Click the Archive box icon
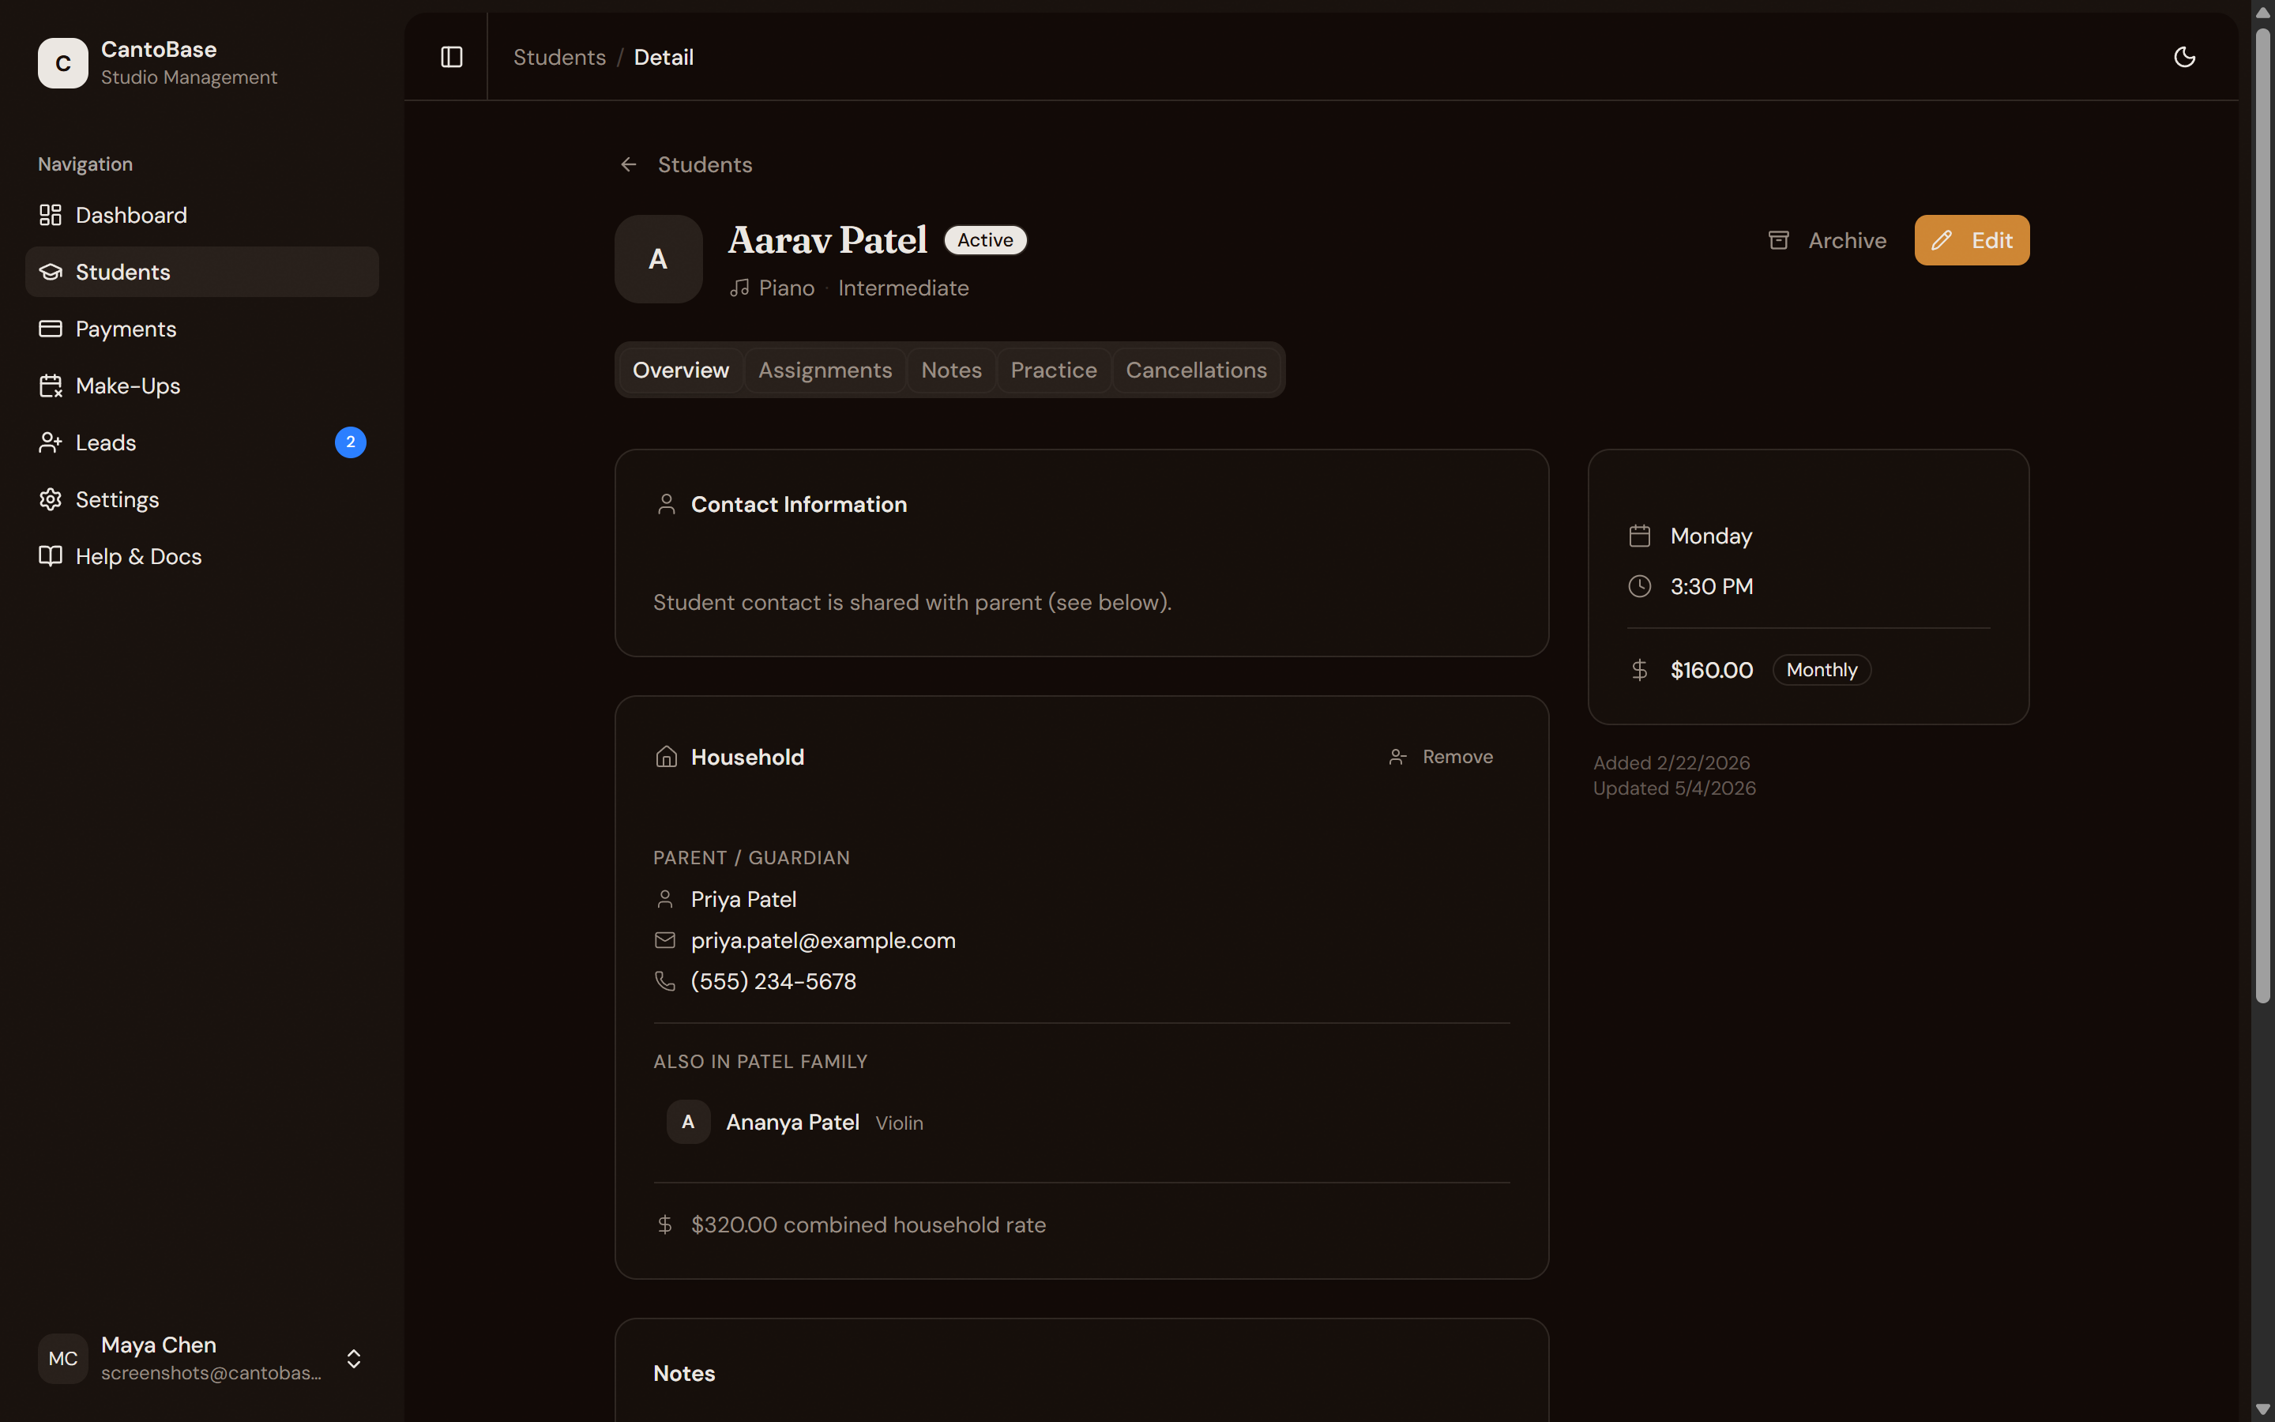Viewport: 2275px width, 1422px height. tap(1779, 241)
